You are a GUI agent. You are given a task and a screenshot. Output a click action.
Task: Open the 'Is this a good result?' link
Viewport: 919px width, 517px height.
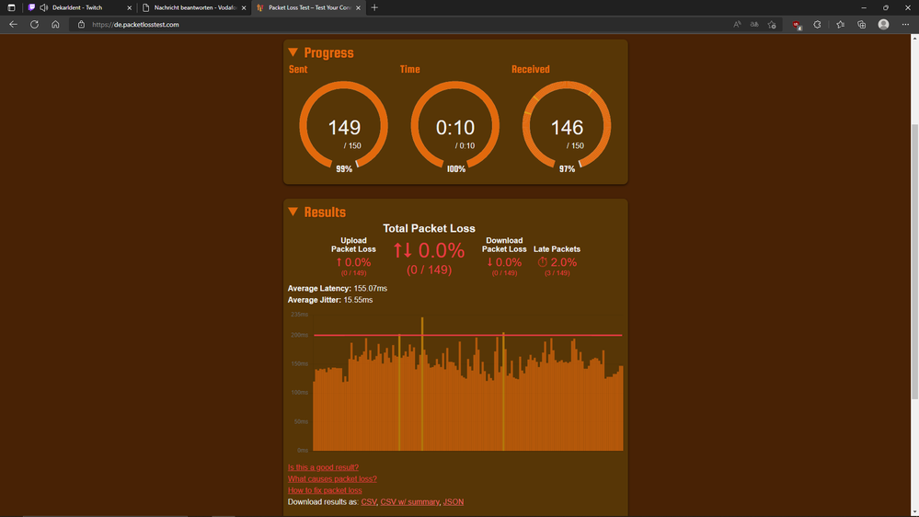pyautogui.click(x=323, y=467)
